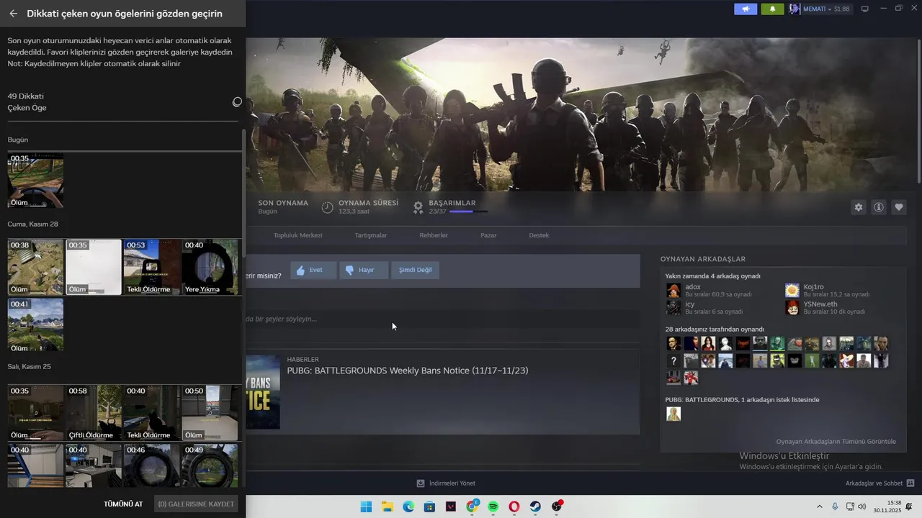This screenshot has height=518, width=922.
Task: Open the Arkadaşlar ve Sohbet chat icon
Action: (x=910, y=483)
